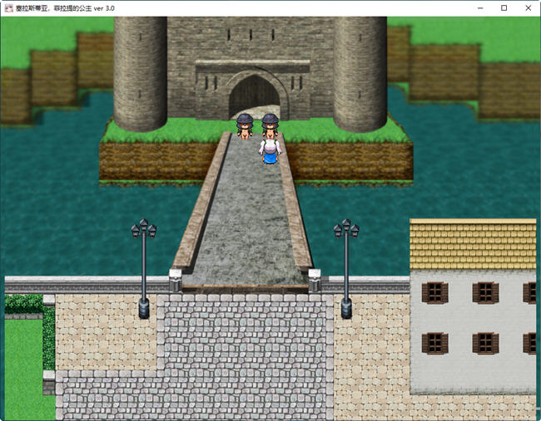Click the right guard at the castle gate
541x421 pixels.
(x=270, y=125)
